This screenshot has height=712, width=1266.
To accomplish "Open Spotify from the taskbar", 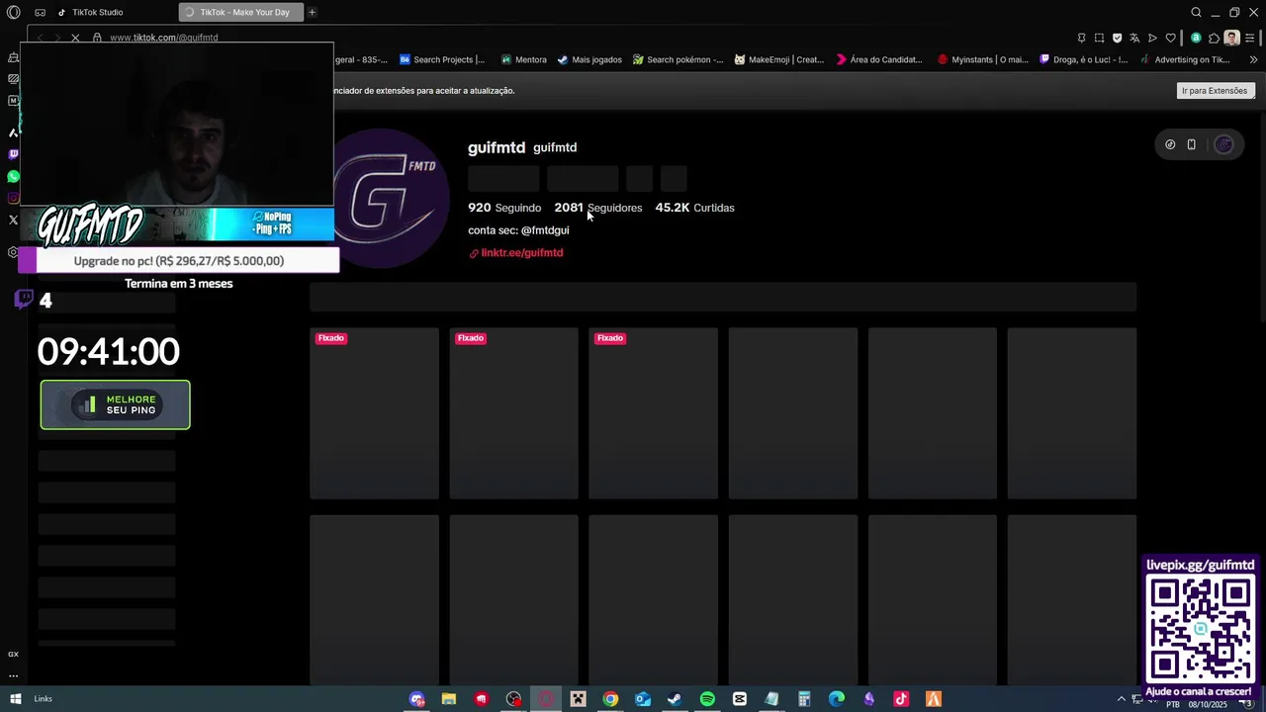I will 707,699.
